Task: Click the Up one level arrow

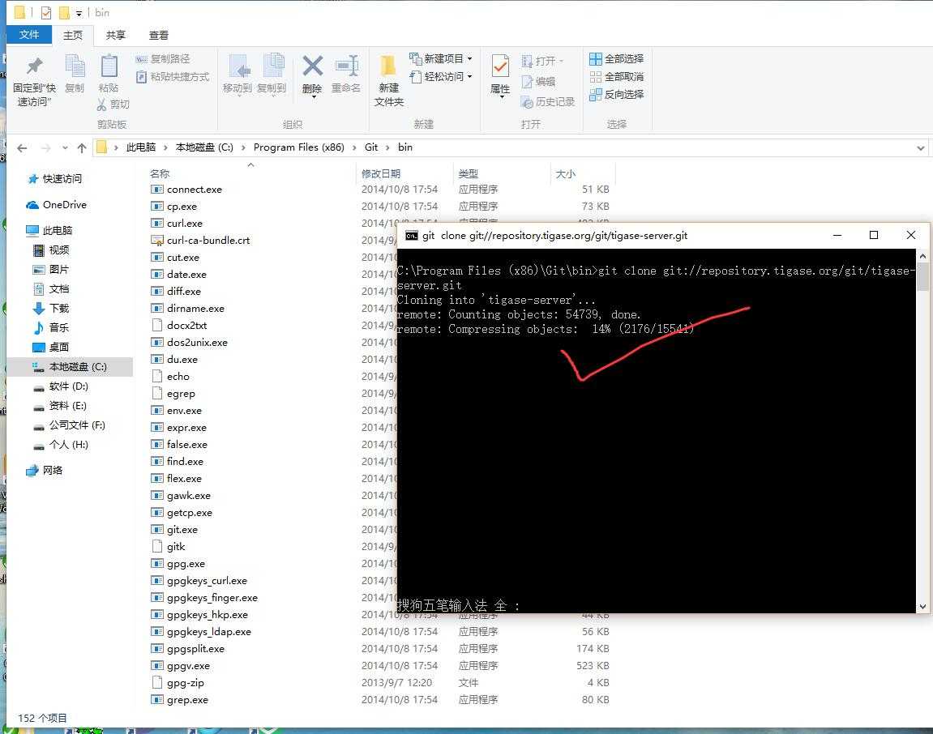Action: point(82,148)
